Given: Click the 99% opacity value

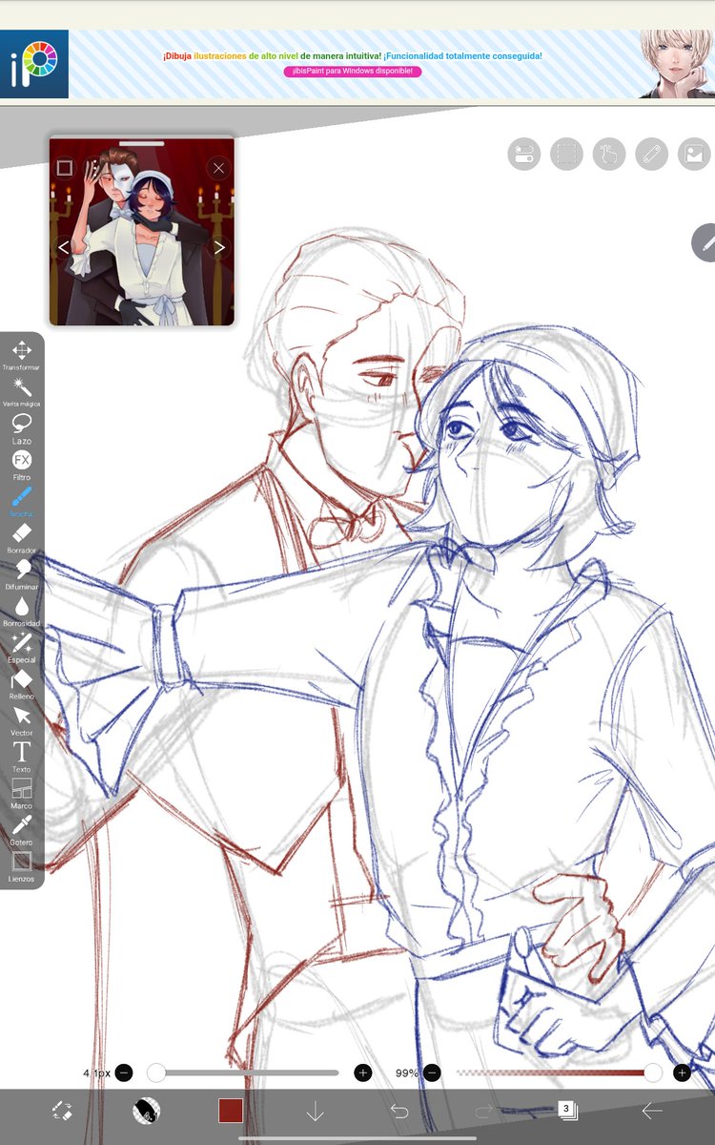Looking at the screenshot, I should coord(406,1072).
